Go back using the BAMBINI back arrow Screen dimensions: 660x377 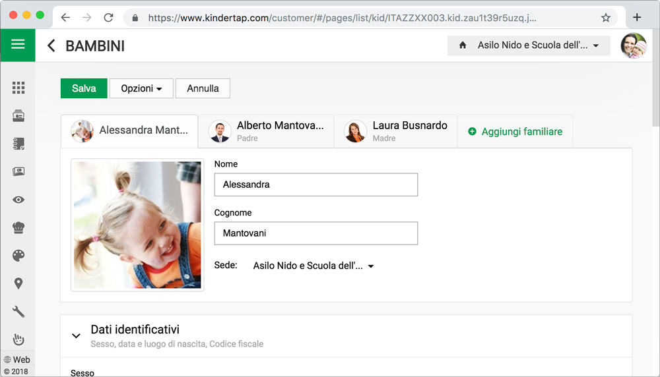coord(51,45)
